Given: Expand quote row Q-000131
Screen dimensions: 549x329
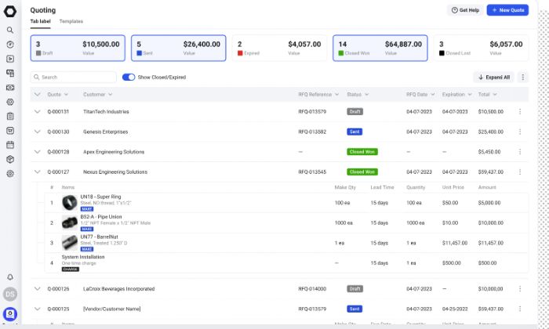Looking at the screenshot, I should pos(38,111).
